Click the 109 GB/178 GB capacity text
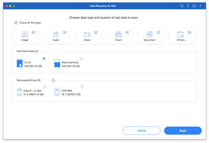 coord(70,66)
